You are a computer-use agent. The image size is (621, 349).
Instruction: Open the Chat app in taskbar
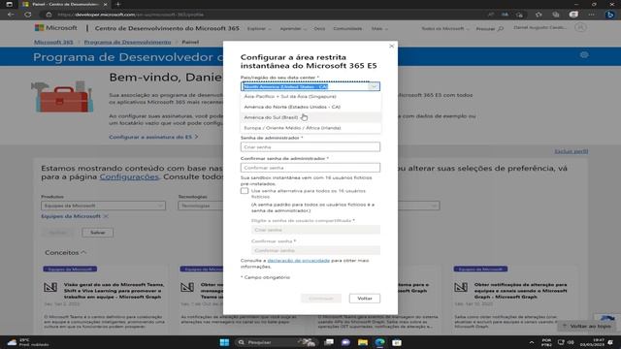pyautogui.click(x=345, y=342)
